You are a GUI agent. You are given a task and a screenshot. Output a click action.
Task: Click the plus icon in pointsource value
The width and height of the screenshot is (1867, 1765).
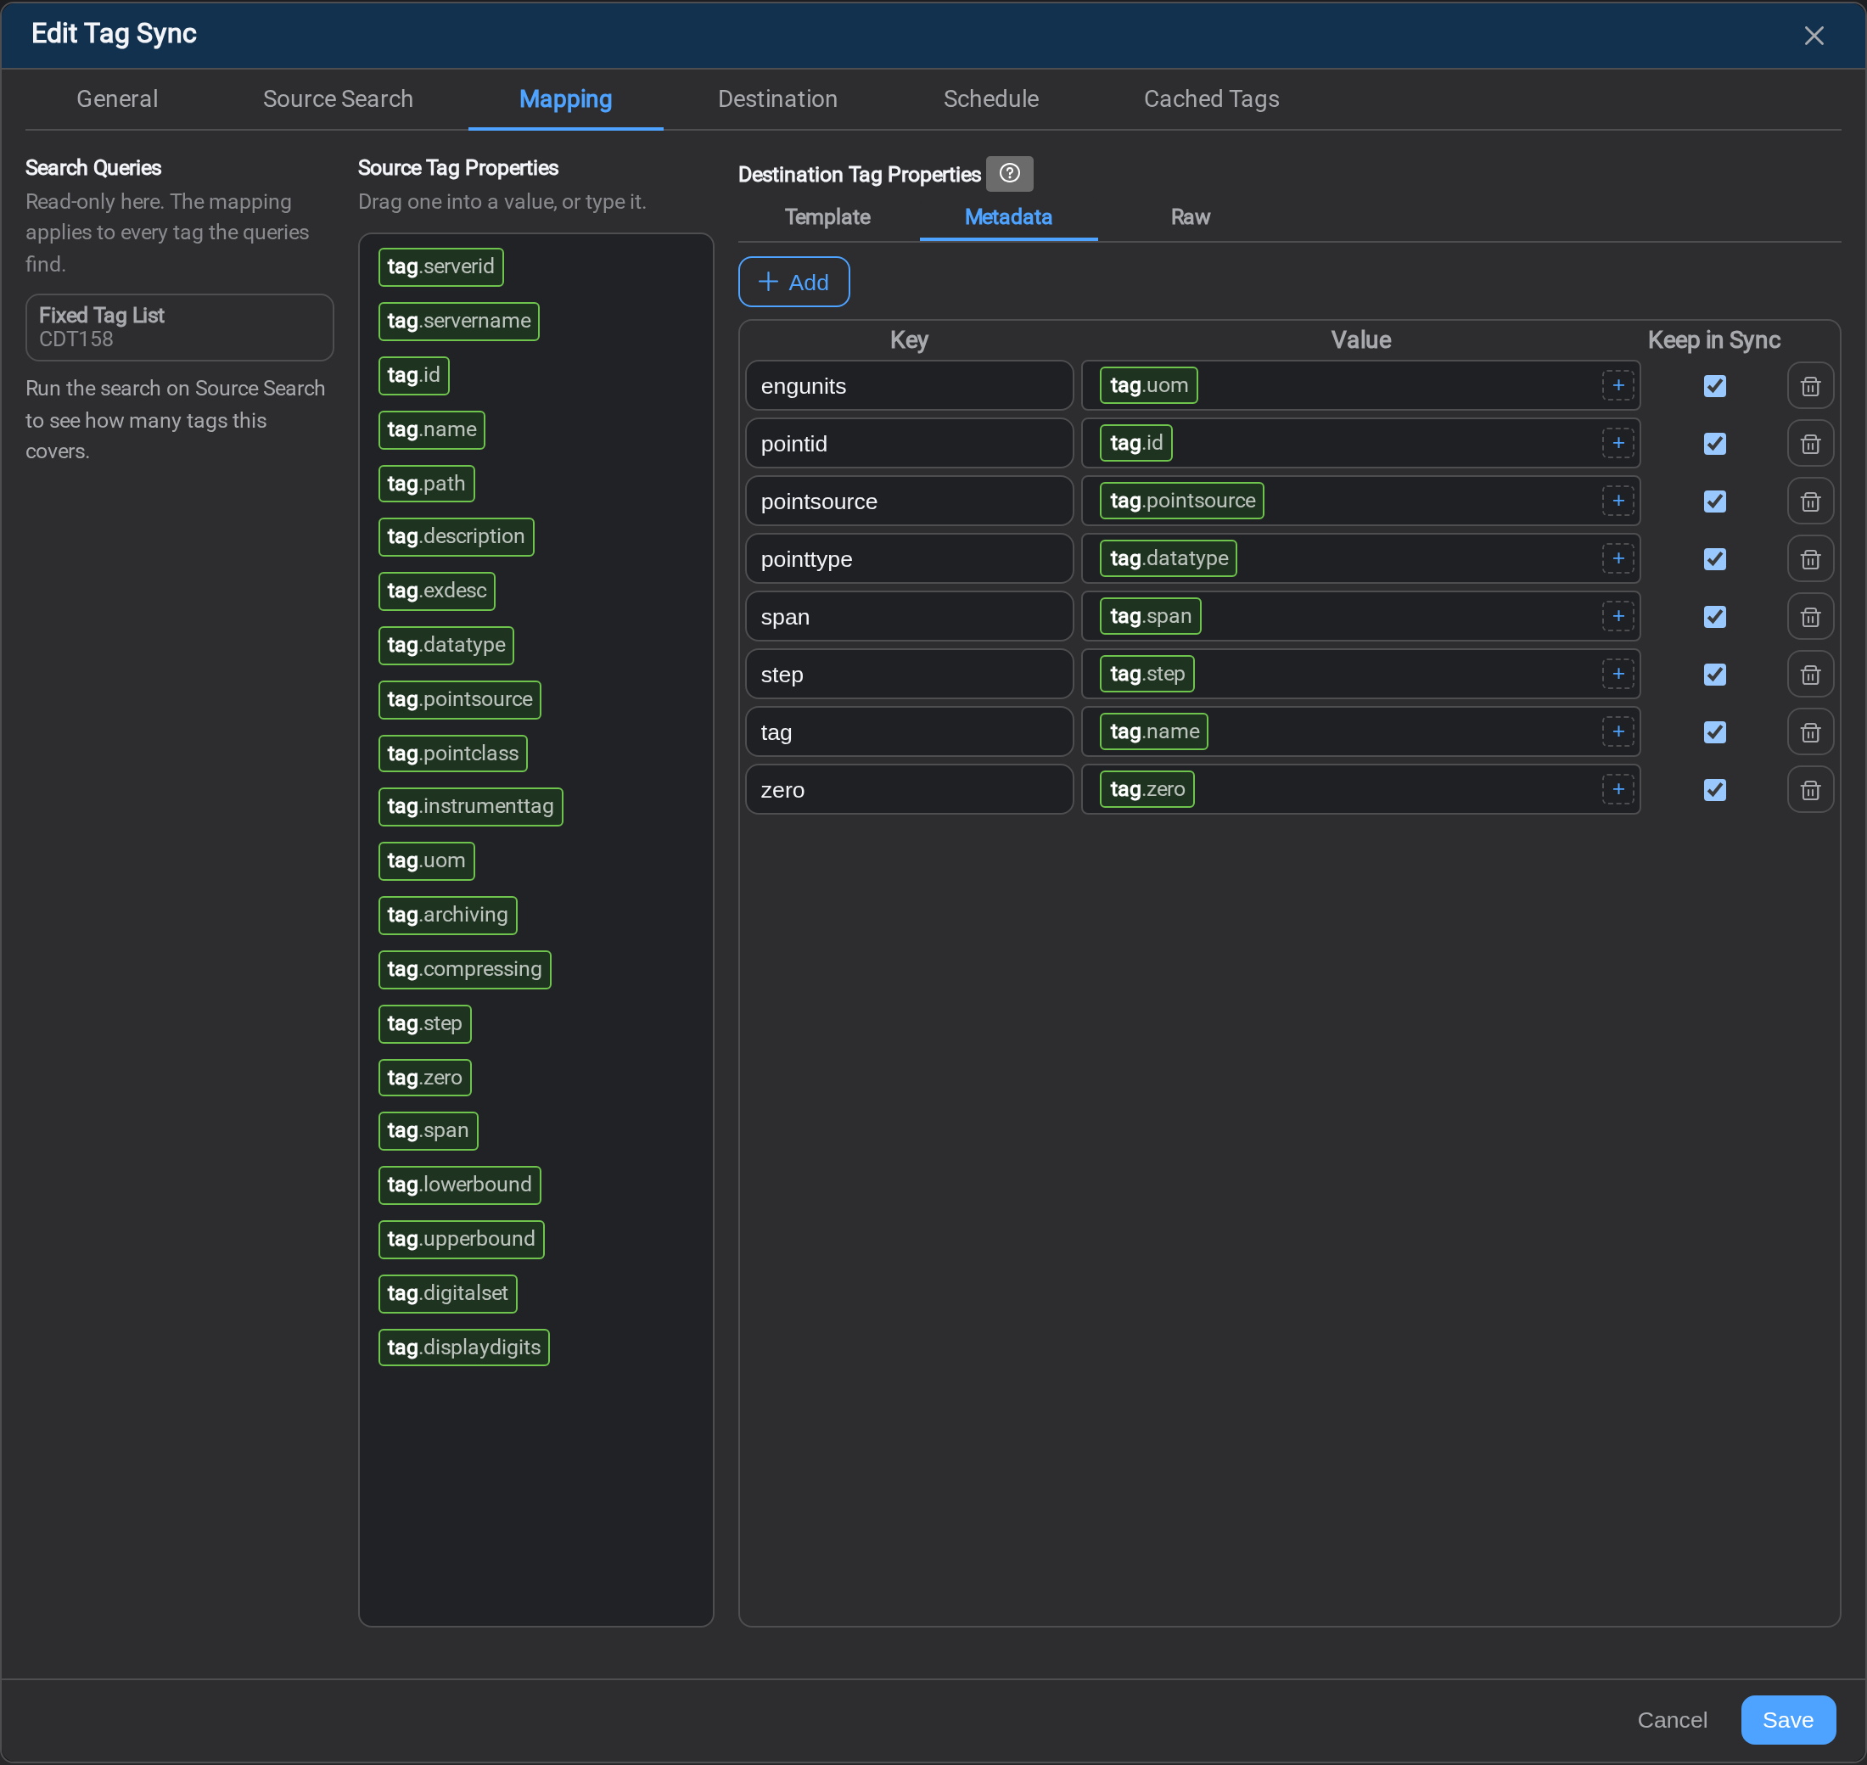tap(1618, 501)
